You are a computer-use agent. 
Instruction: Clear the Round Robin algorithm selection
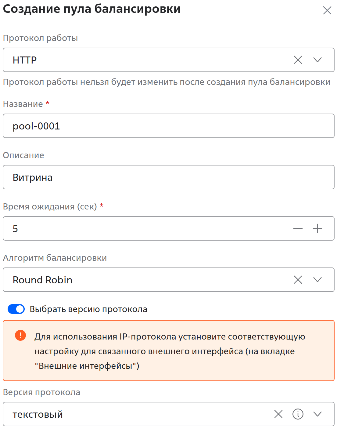298,280
